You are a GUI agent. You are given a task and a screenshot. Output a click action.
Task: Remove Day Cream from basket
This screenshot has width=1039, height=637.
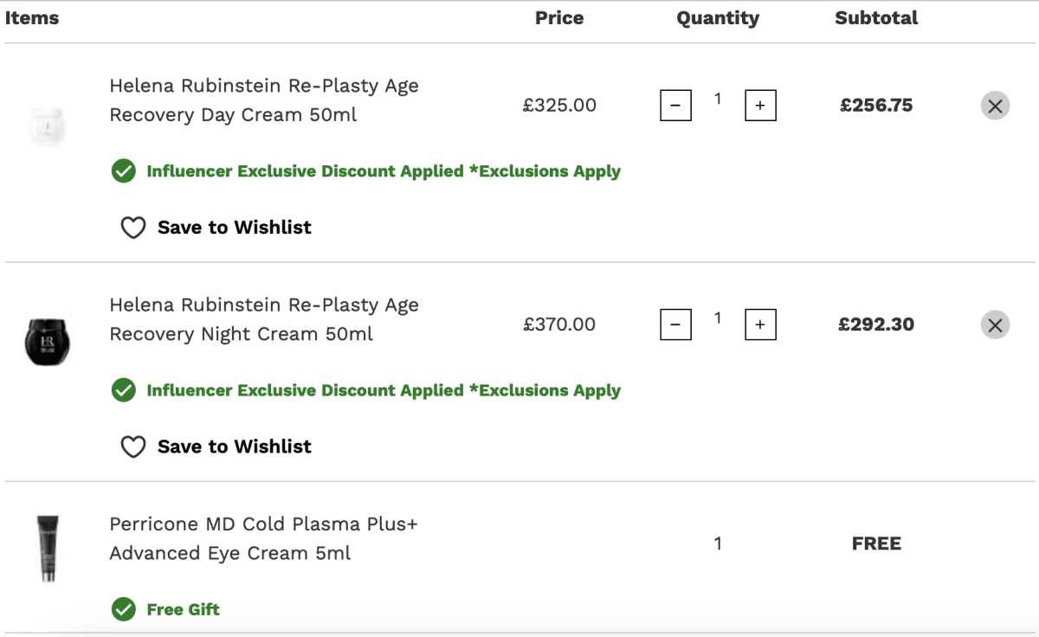pyautogui.click(x=995, y=106)
